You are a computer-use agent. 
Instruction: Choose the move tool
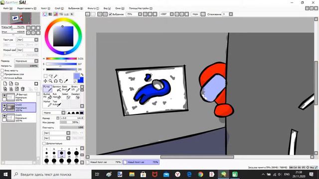pyautogui.click(x=45, y=81)
